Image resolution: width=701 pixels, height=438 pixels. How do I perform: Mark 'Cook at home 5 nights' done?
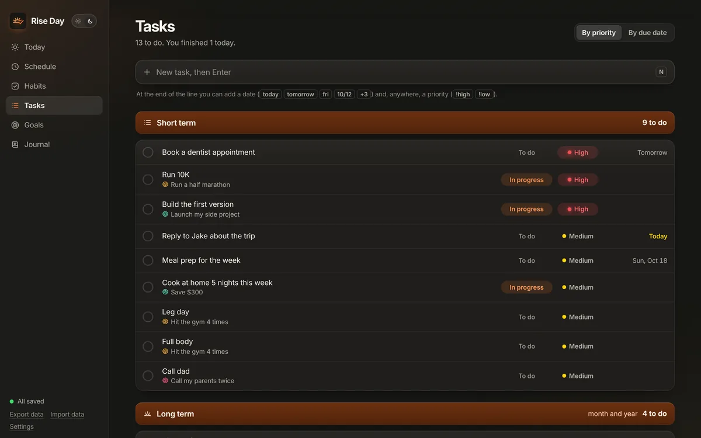[x=148, y=287]
